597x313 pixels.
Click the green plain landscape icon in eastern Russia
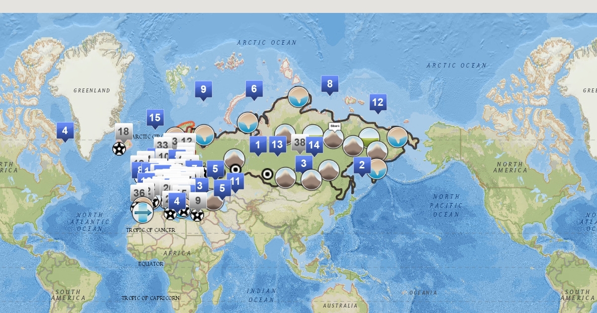click(369, 138)
